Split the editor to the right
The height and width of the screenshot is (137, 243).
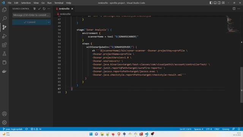pos(234,9)
